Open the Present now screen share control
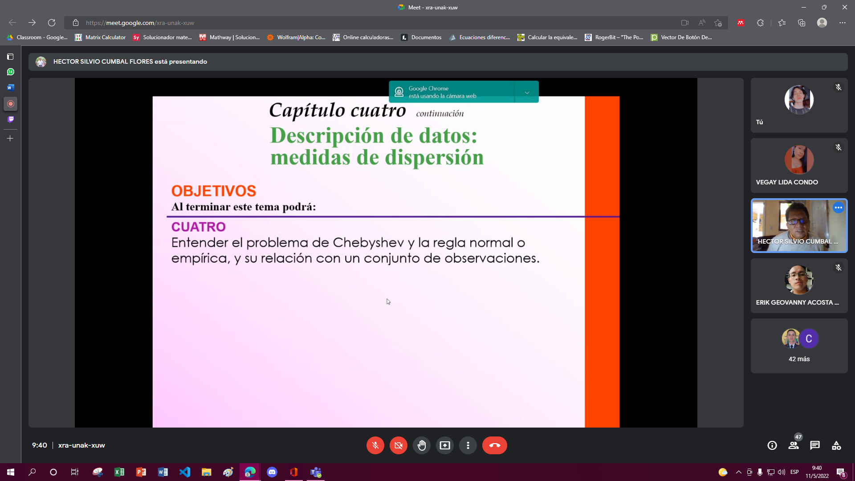Viewport: 855px width, 481px height. [444, 445]
